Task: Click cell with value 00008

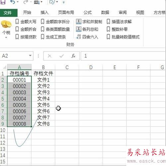Action: click(19, 124)
